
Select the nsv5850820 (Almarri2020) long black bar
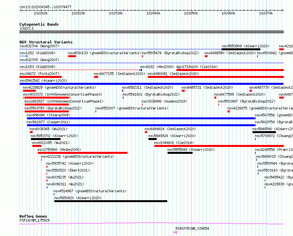pos(111,201)
